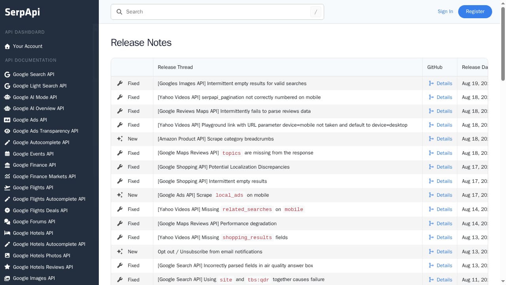The width and height of the screenshot is (506, 285).
Task: Open Details for Google Reviews Maps API fix
Action: (440, 111)
